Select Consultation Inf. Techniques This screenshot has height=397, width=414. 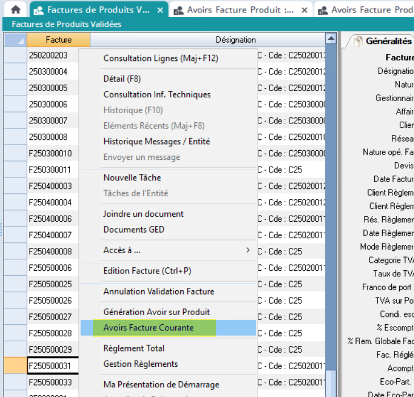click(157, 94)
